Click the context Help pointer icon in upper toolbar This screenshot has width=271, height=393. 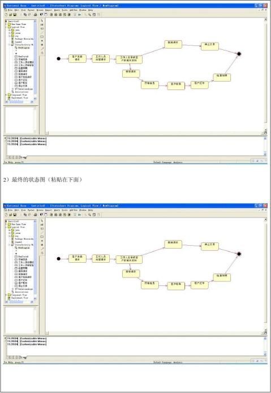[41, 15]
